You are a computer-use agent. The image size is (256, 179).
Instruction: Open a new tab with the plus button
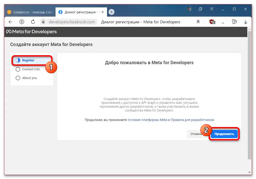(x=111, y=12)
